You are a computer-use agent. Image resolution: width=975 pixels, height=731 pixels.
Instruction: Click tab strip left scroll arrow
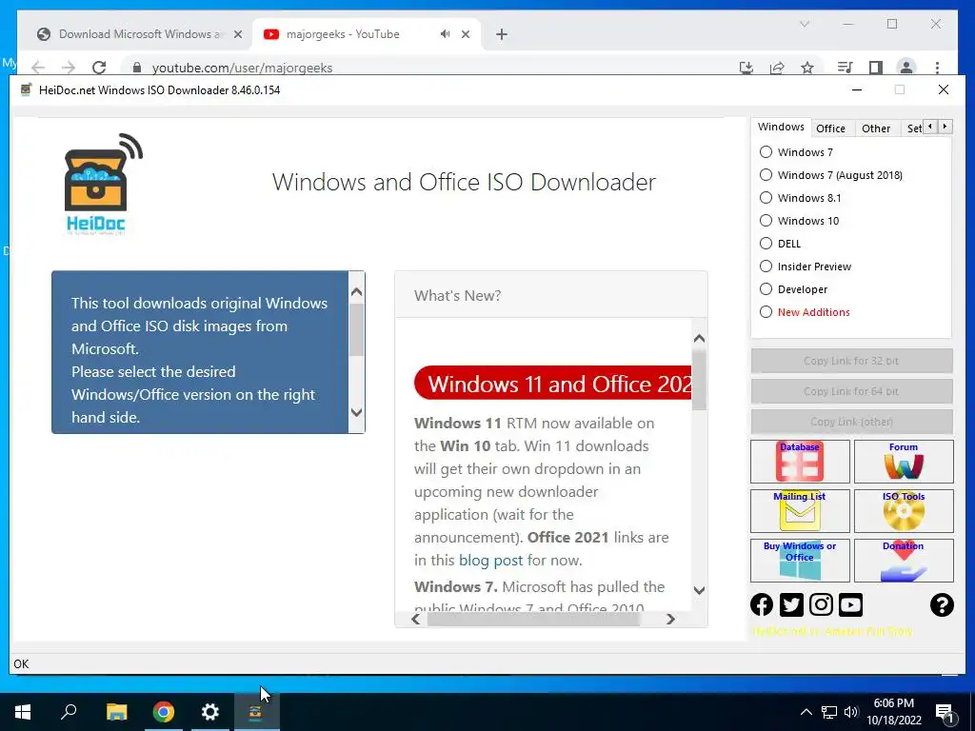[x=930, y=127]
